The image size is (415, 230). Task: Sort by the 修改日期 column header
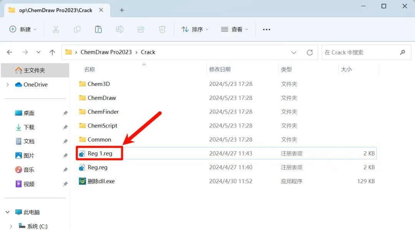point(220,69)
